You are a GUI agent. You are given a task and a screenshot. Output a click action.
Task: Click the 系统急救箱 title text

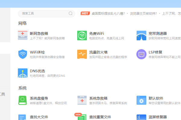coord(98,98)
